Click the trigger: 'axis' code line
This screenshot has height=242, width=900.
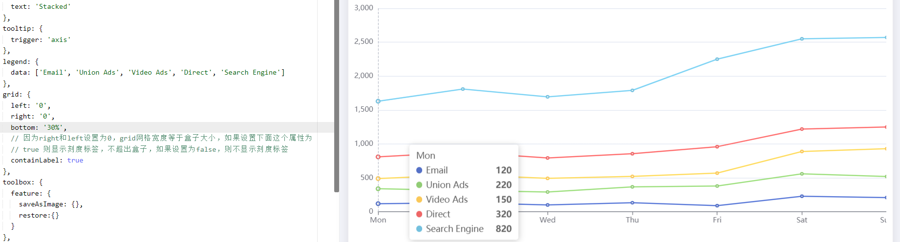tap(41, 40)
